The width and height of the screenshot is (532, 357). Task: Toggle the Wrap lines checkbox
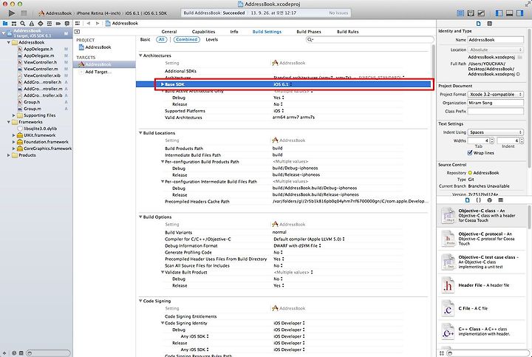click(x=470, y=153)
